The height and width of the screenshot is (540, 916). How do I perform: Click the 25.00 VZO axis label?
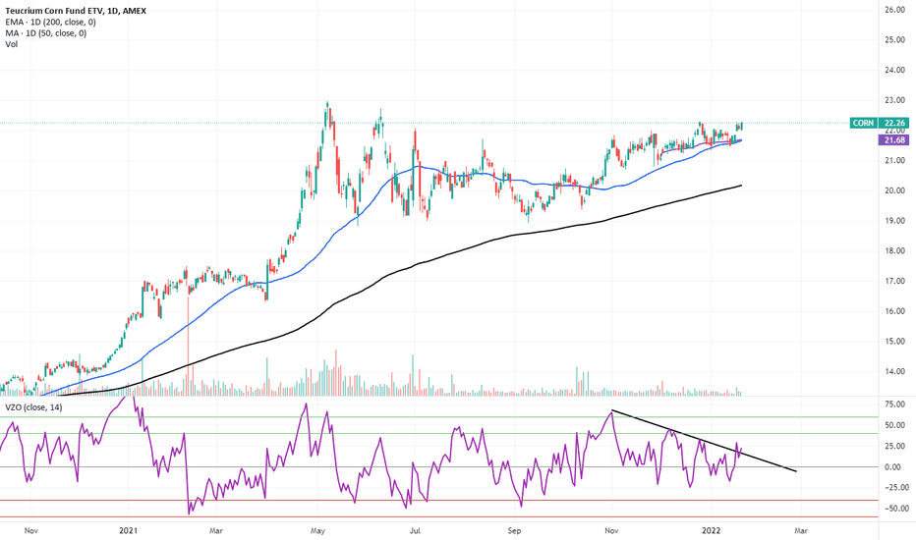coord(895,446)
